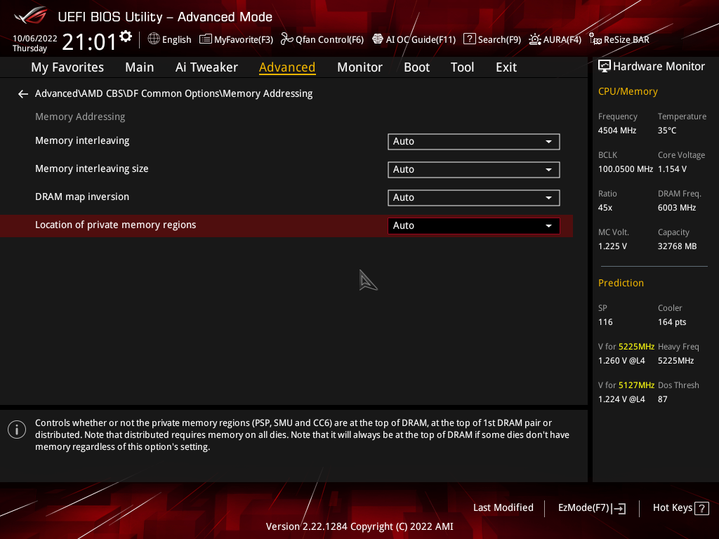Show Hot Keys help
Viewport: 719px width, 539px height.
(x=680, y=508)
